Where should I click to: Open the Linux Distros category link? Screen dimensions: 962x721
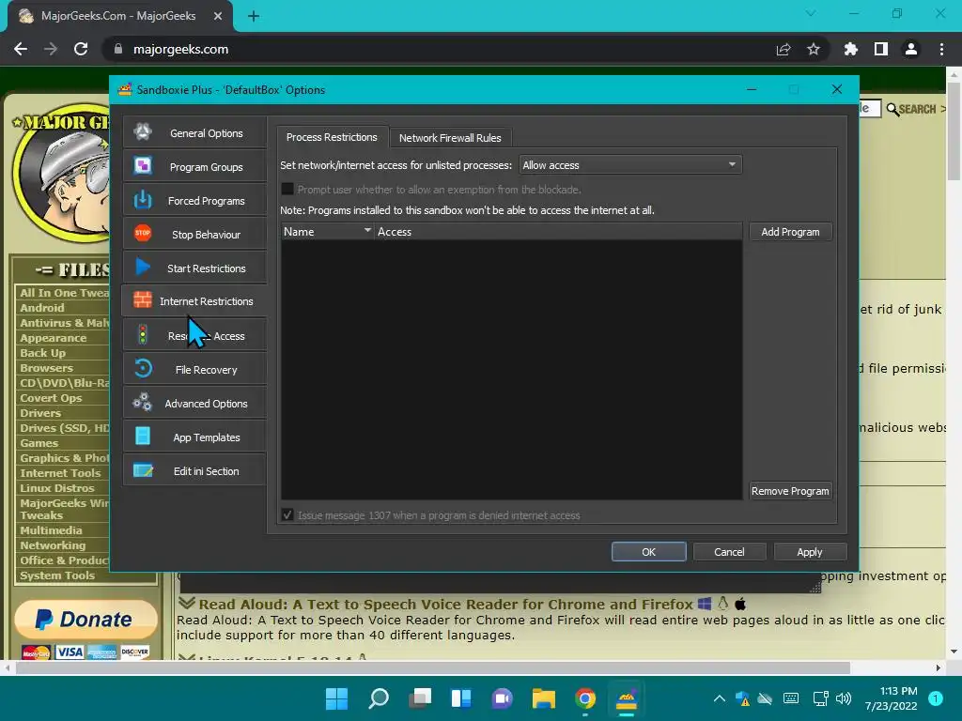[57, 488]
